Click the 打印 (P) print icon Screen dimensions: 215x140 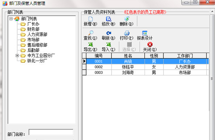(127, 33)
